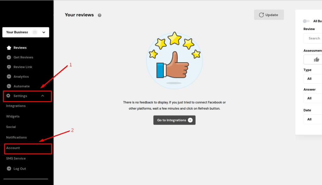Open the Type filter dropdown

pyautogui.click(x=313, y=79)
